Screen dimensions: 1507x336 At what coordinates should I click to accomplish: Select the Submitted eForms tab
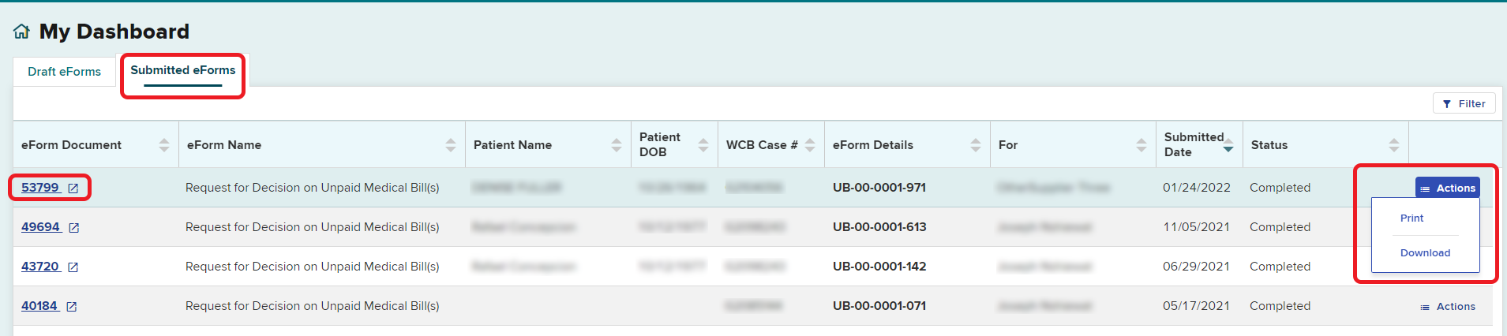[182, 71]
